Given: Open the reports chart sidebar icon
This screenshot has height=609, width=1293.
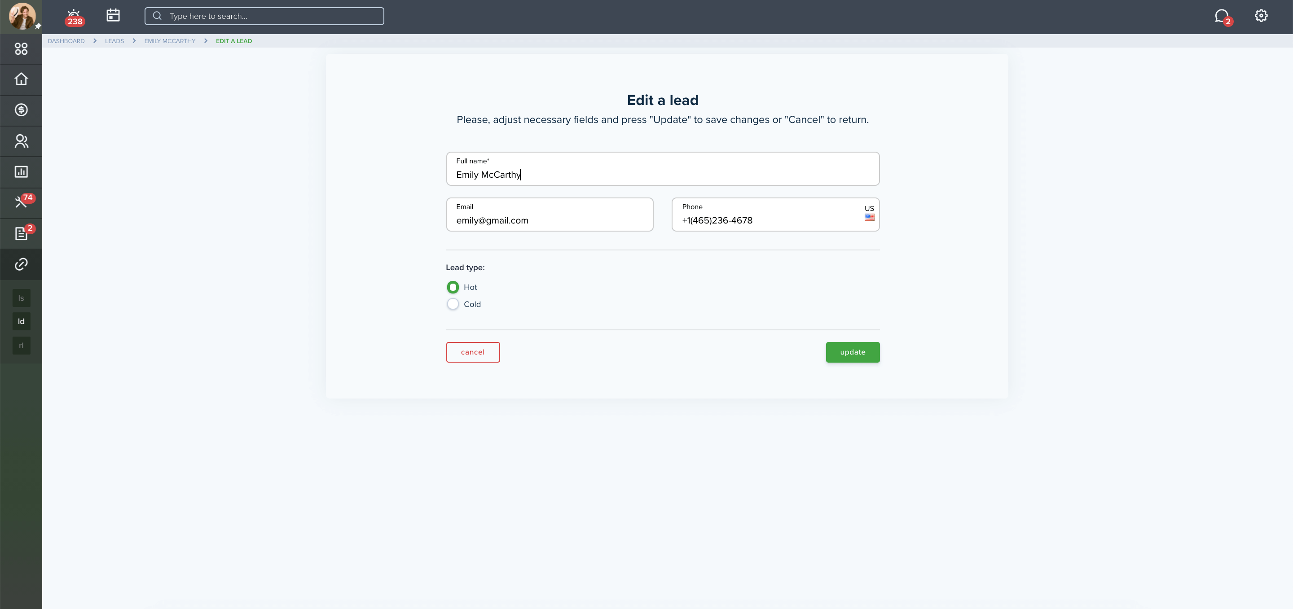Looking at the screenshot, I should pos(21,172).
